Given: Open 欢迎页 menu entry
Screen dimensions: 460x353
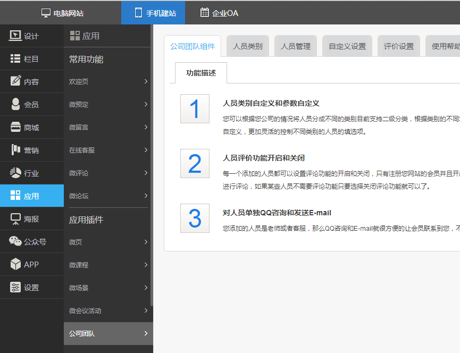Looking at the screenshot, I should [108, 81].
